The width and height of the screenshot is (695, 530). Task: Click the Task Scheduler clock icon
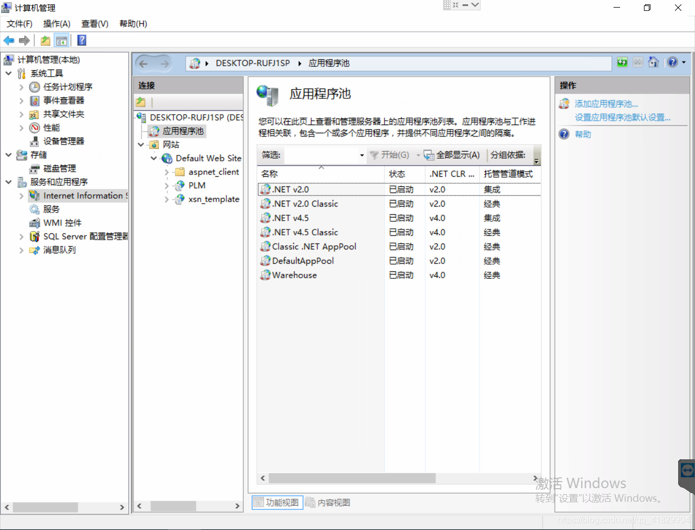coord(35,87)
